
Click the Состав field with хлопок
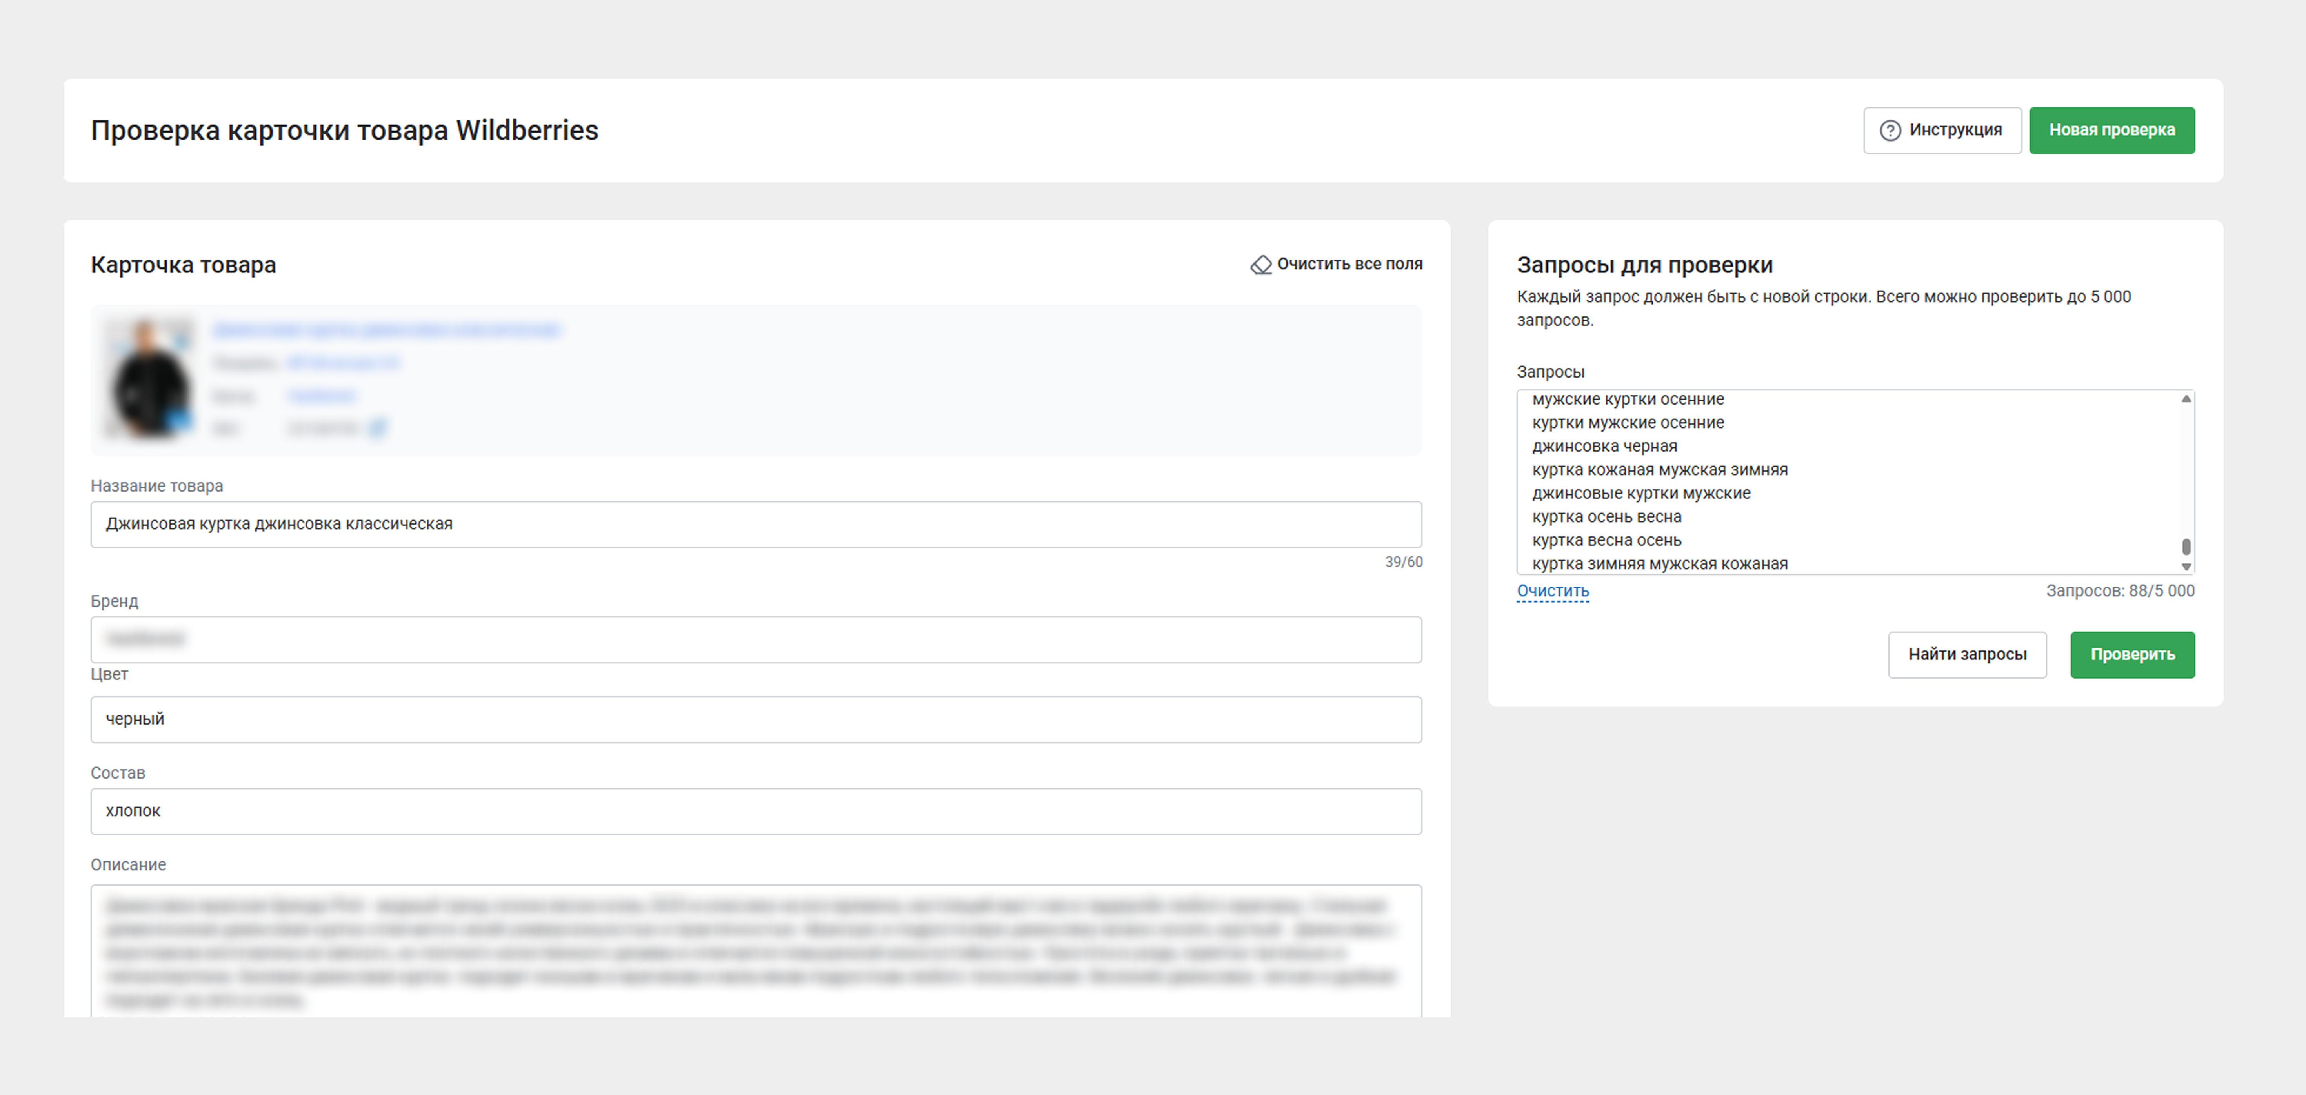(x=756, y=812)
